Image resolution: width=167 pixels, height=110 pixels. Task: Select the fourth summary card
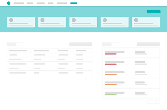click(x=115, y=22)
